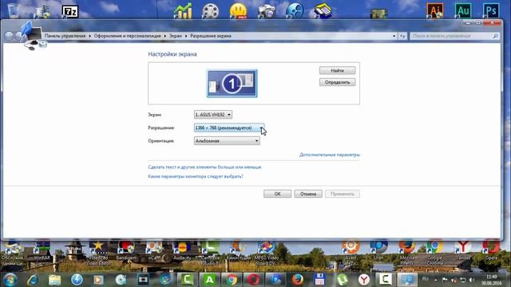Viewport: 511px width, 287px height.
Task: Click the Windows Start orb
Action: pyautogui.click(x=10, y=280)
